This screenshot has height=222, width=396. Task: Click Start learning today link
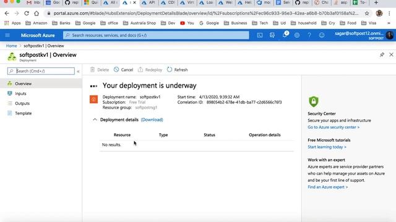[x=327, y=147]
